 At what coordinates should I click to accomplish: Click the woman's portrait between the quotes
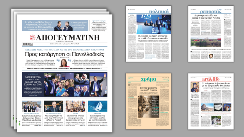point(64,63)
